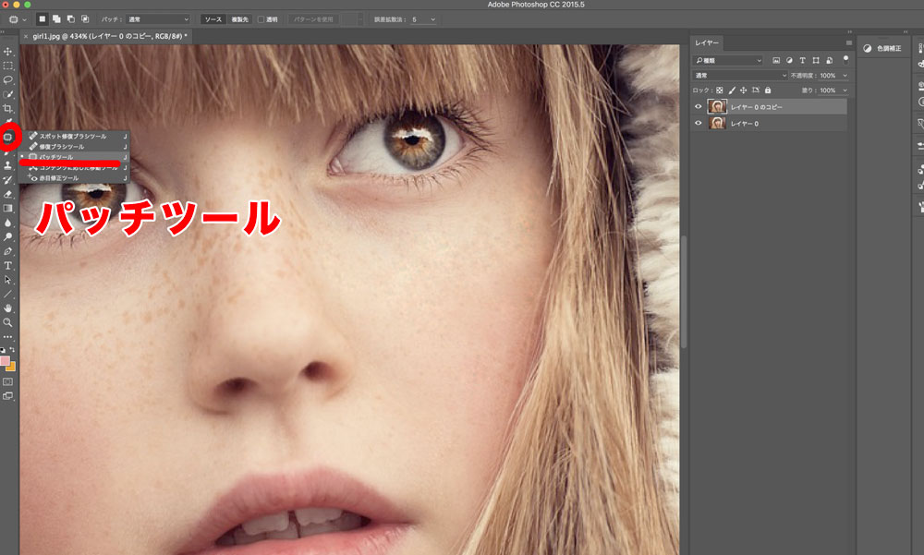Select the Zoom tool

point(7,322)
